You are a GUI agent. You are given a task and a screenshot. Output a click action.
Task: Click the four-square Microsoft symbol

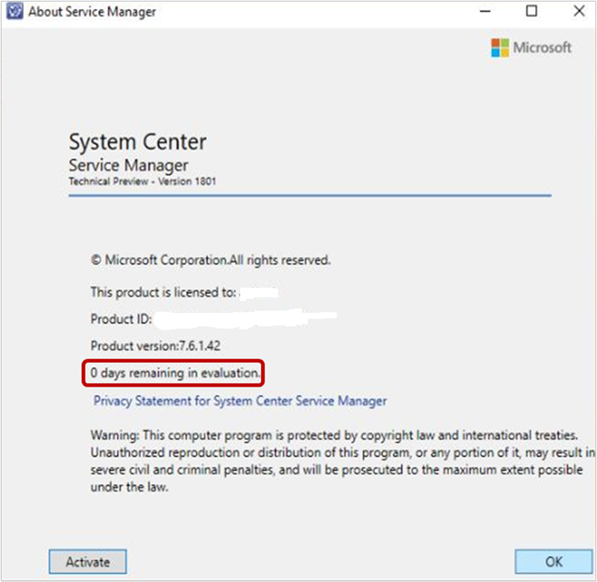coord(500,48)
